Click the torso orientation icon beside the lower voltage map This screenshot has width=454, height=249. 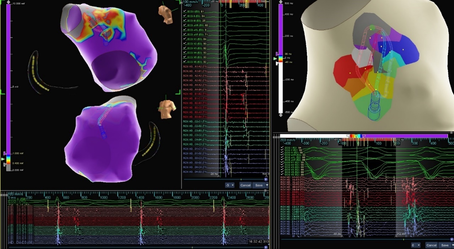point(167,109)
